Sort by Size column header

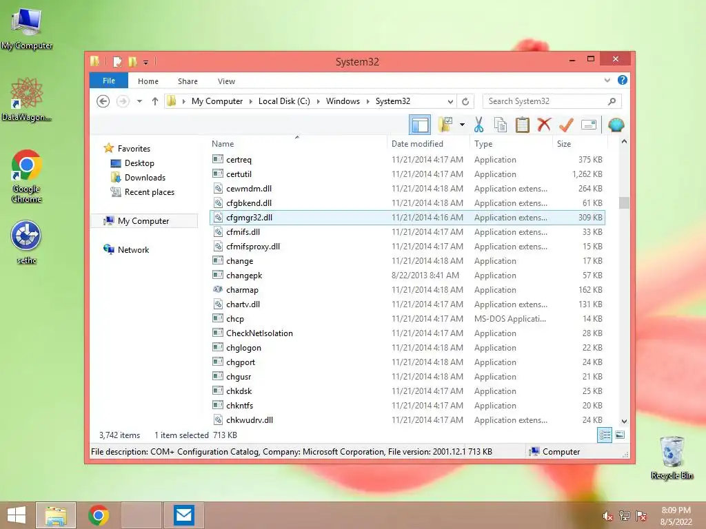point(580,143)
